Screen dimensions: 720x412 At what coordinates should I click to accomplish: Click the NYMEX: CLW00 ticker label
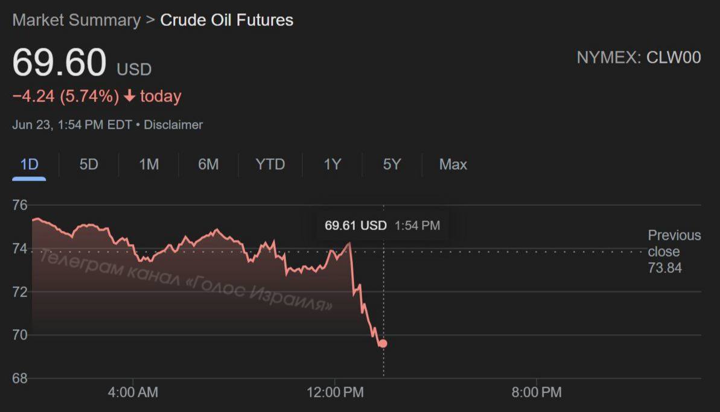click(639, 57)
